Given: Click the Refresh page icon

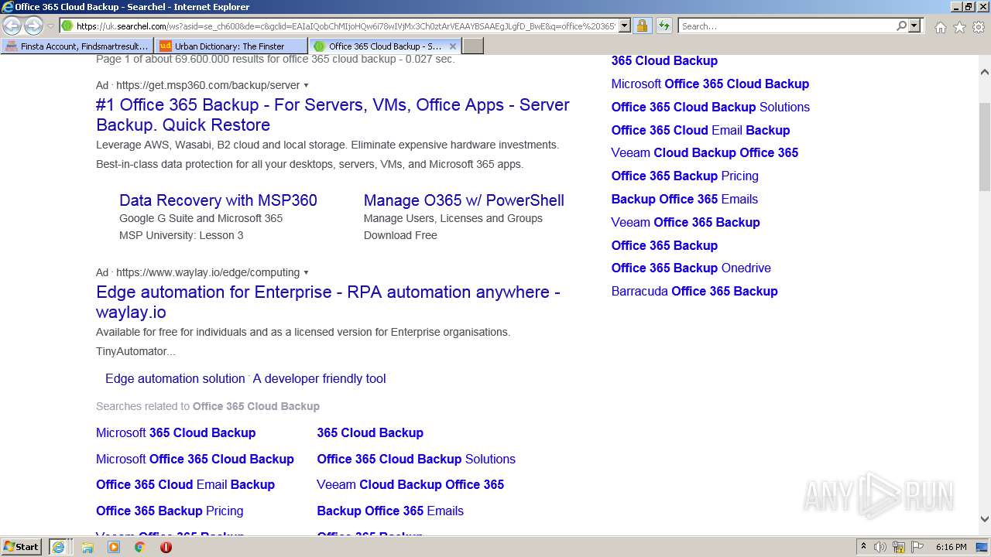Looking at the screenshot, I should pos(664,26).
